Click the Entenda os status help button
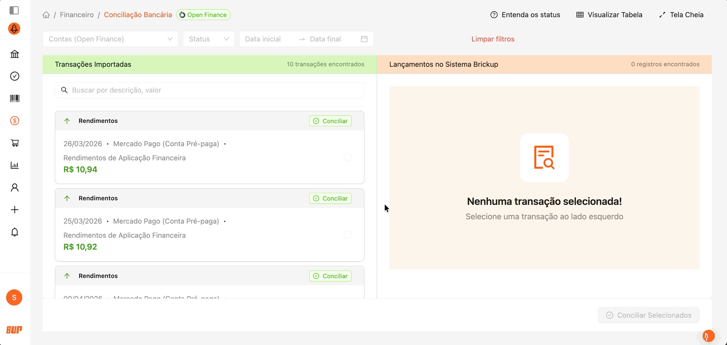Image resolution: width=727 pixels, height=345 pixels. (525, 15)
